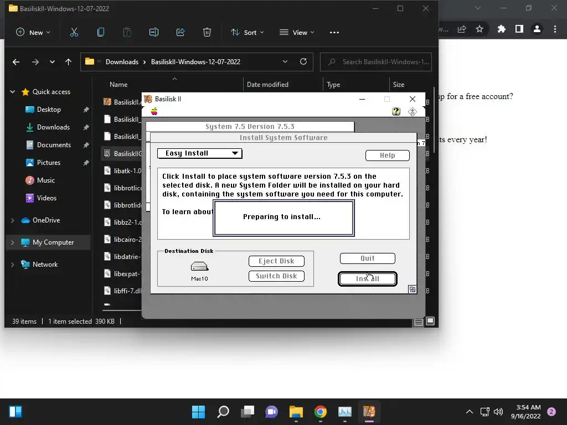Click the installer corner resize icon
Viewport: 567px width, 425px height.
412,289
